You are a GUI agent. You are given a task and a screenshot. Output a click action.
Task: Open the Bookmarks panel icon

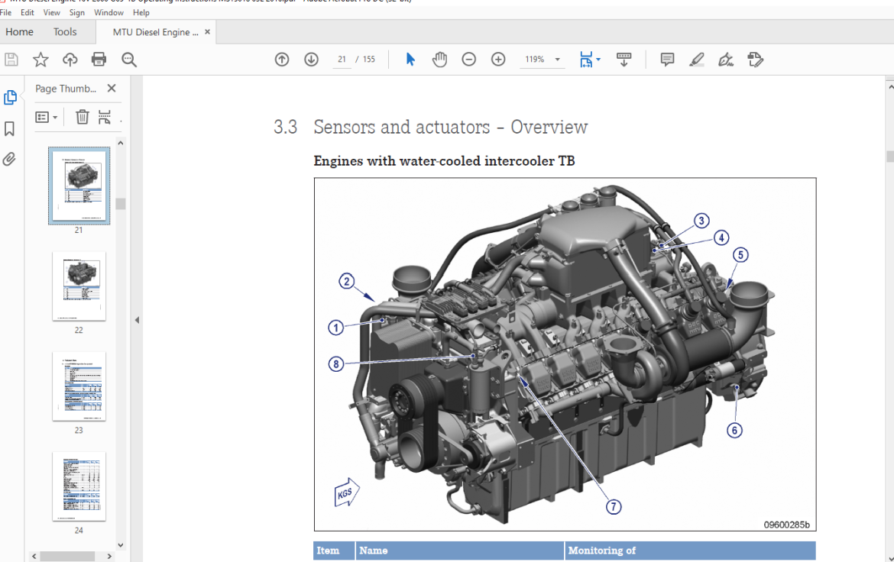(10, 129)
